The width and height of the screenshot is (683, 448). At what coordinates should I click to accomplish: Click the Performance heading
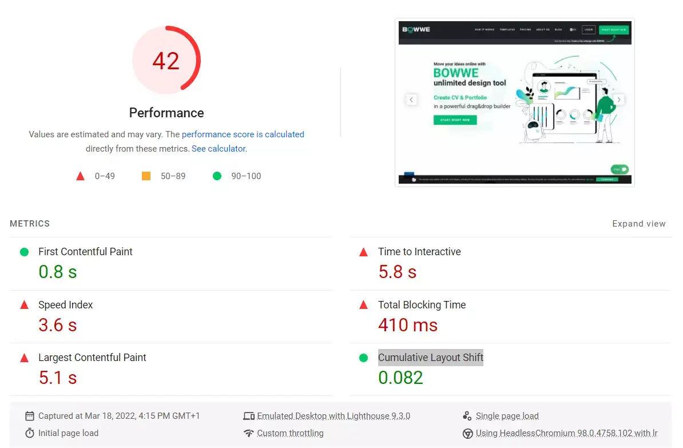(166, 113)
